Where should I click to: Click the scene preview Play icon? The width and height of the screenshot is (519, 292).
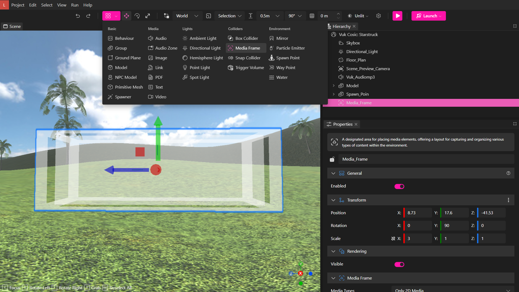coord(397,16)
